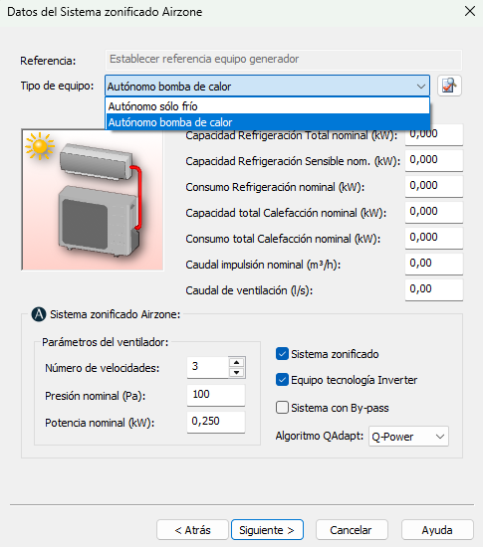Screen dimensions: 483x547
Task: Go back with the '< Atrás' button
Action: [192, 529]
